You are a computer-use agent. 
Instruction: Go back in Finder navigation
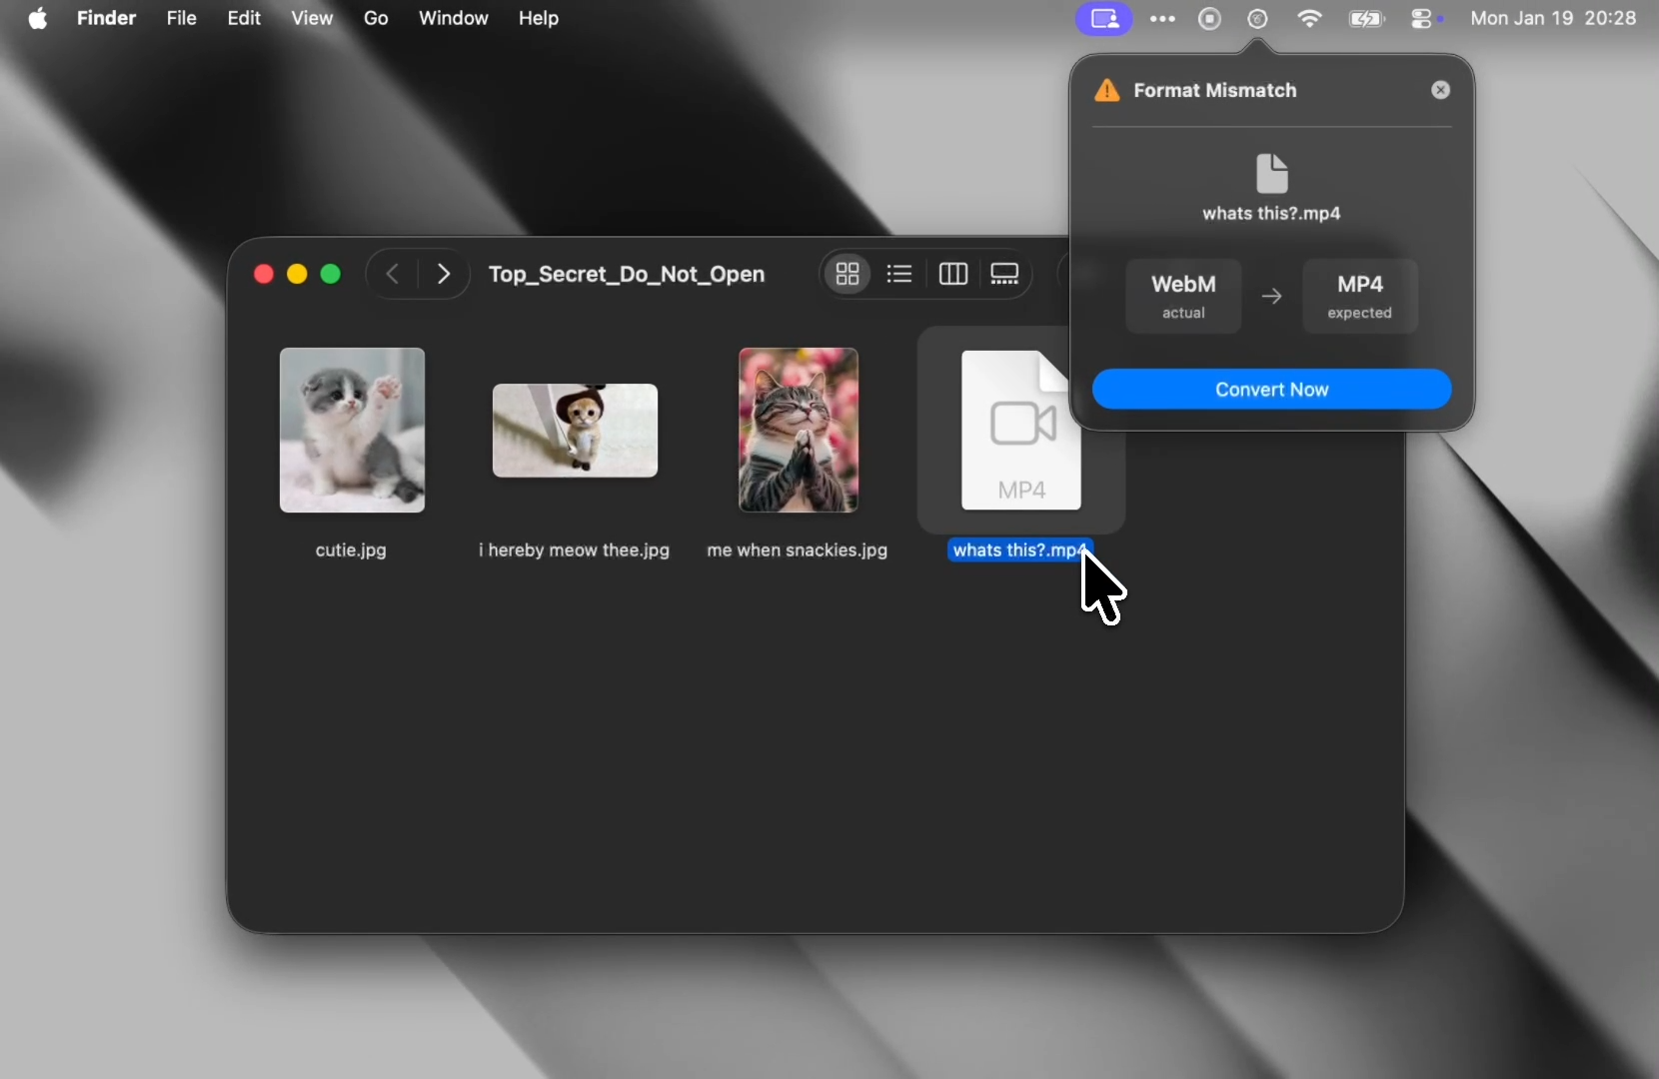393,274
